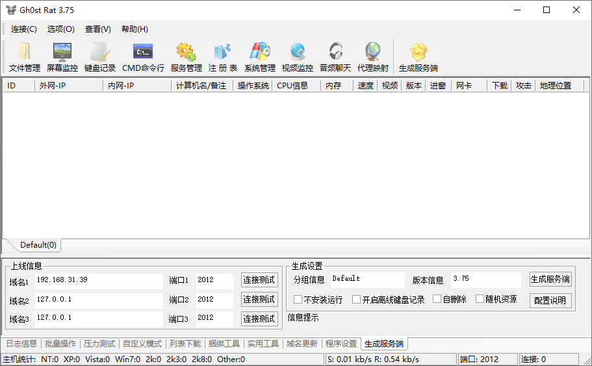Screen dimensions: 592x366
Task: Switch to the 批量操作 tab
Action: (60, 344)
